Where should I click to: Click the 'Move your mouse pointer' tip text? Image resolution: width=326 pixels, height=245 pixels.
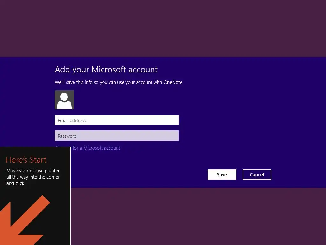pos(33,177)
